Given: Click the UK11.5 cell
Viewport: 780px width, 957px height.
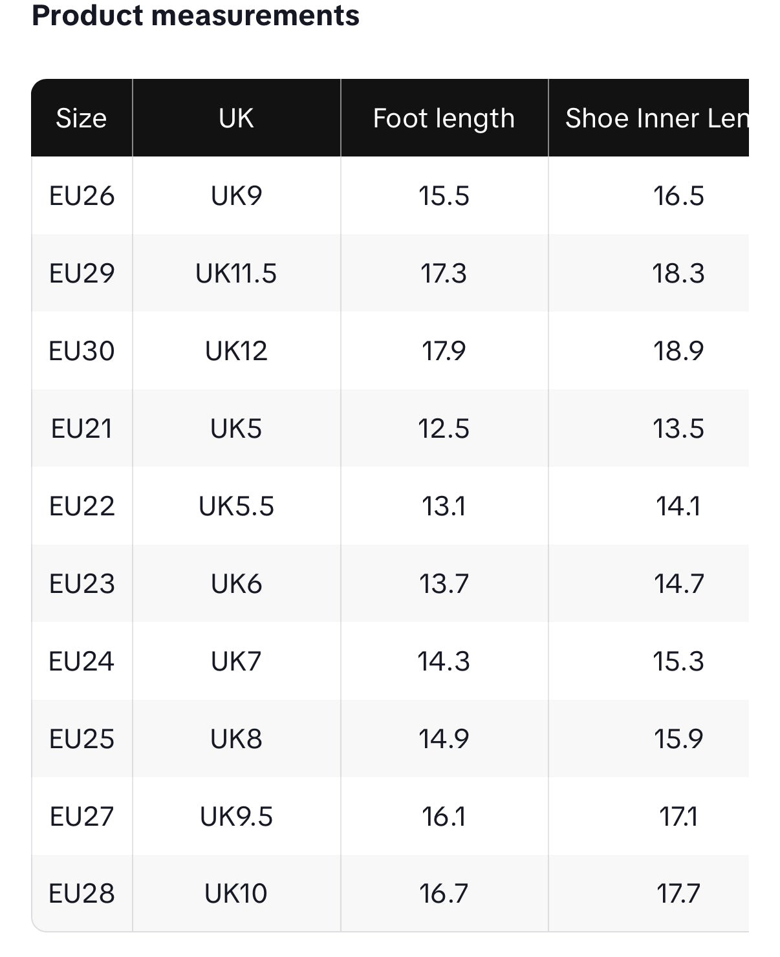Looking at the screenshot, I should 236,274.
